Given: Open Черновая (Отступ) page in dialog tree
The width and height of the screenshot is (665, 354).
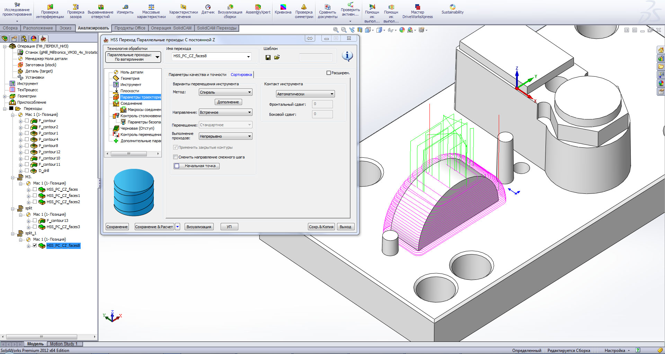Looking at the screenshot, I should click(x=137, y=128).
